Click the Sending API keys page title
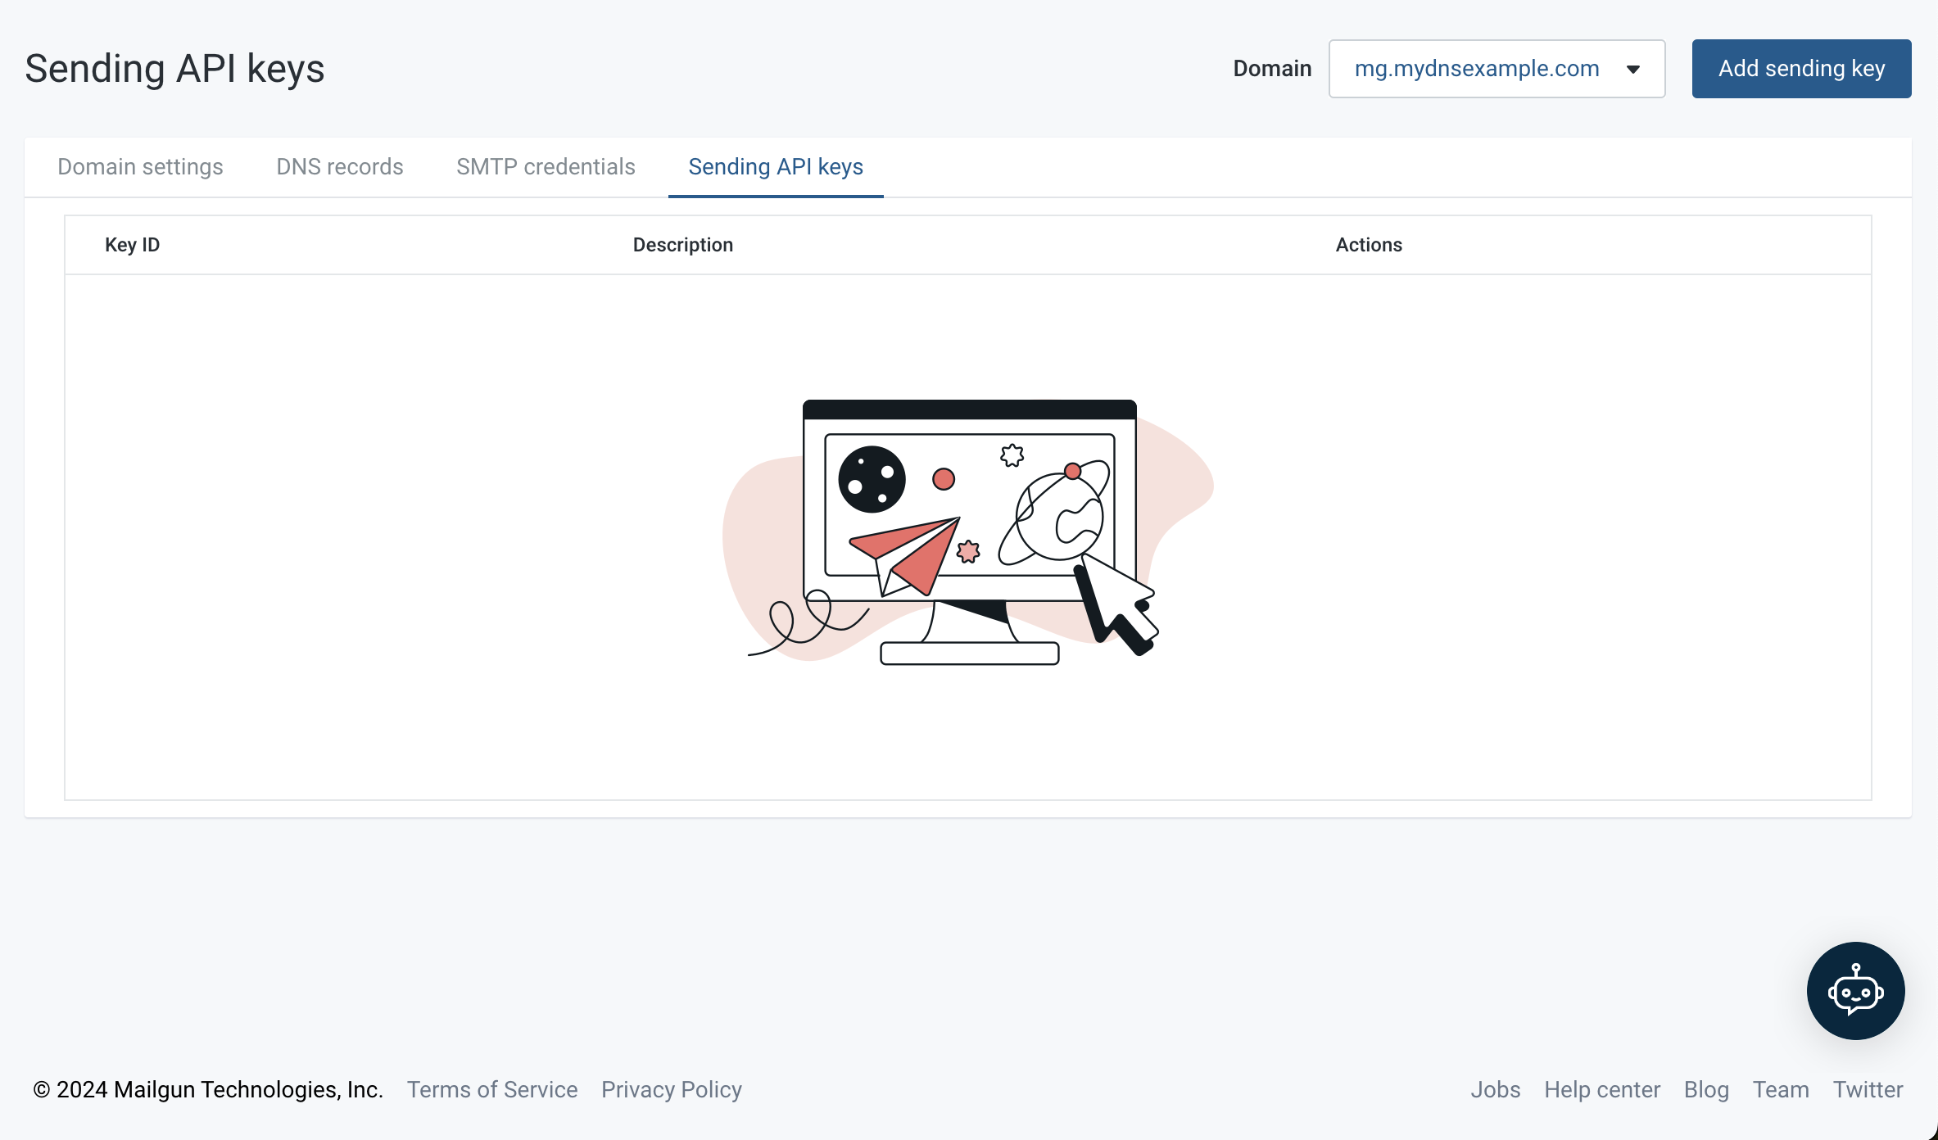 point(174,68)
